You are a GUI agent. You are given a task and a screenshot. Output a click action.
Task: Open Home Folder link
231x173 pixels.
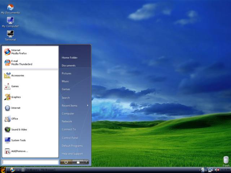point(70,58)
